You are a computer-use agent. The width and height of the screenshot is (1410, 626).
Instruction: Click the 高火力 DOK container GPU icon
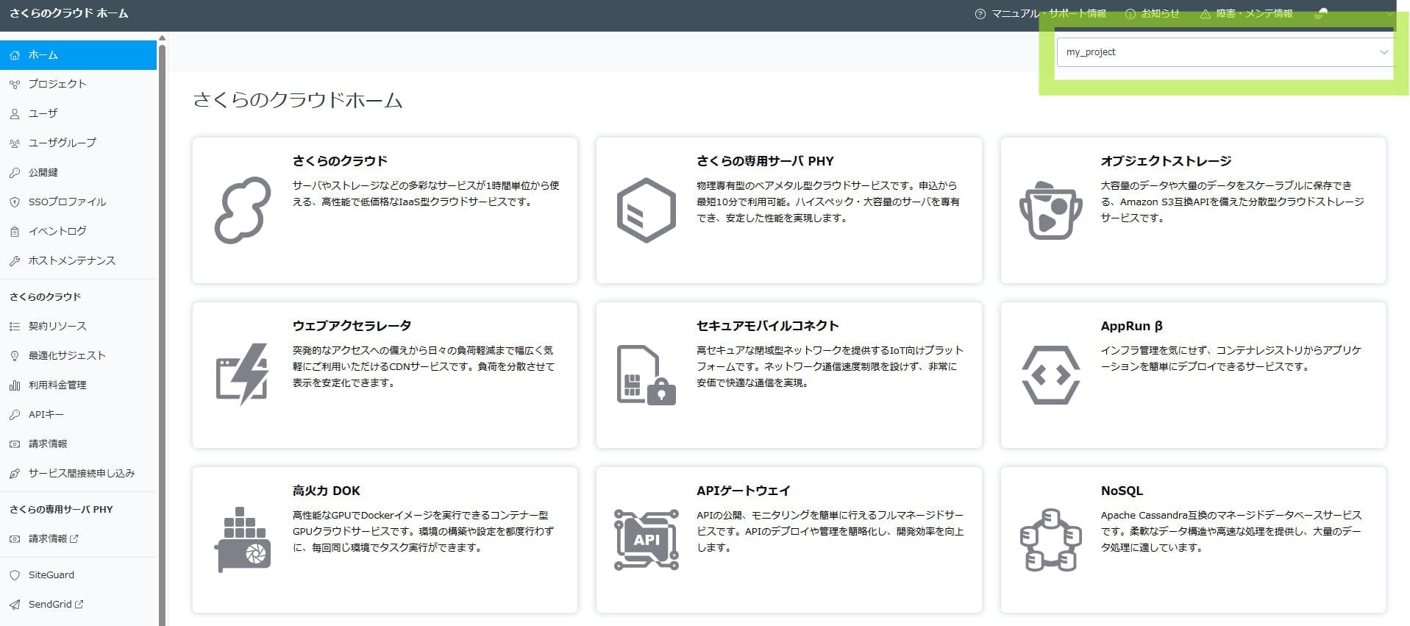(243, 539)
